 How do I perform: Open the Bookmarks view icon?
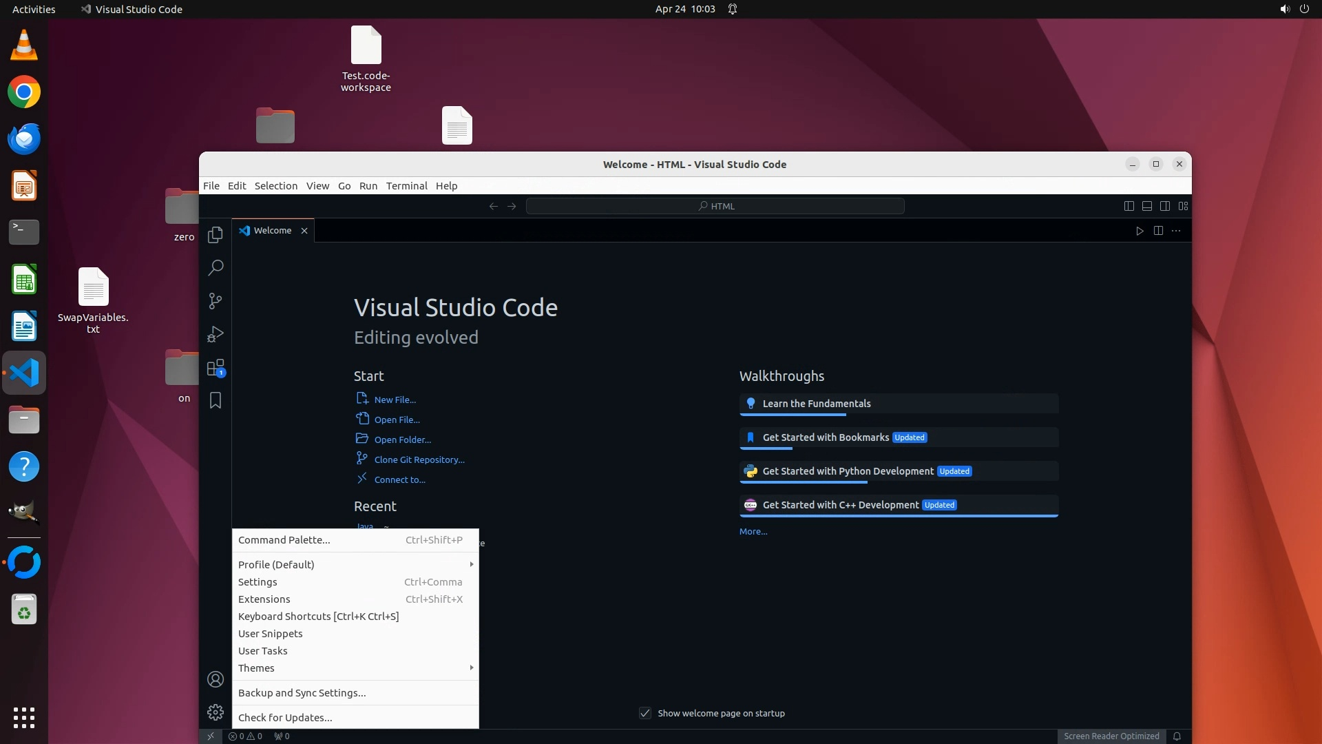tap(216, 400)
